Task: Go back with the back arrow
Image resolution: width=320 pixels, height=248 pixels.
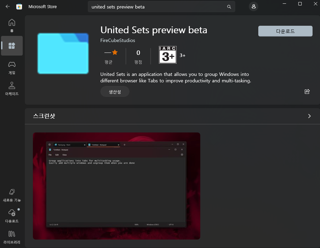Action: (8, 6)
